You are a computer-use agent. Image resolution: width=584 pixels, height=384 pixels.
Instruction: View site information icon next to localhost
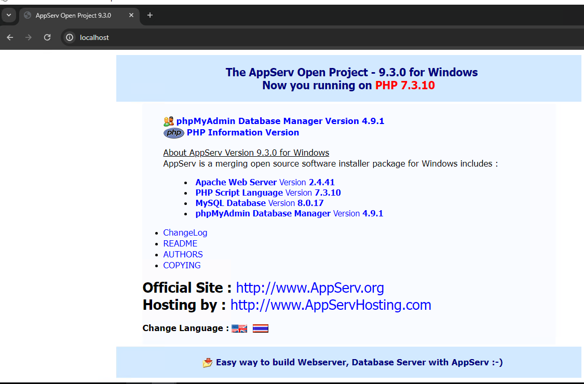pyautogui.click(x=70, y=37)
